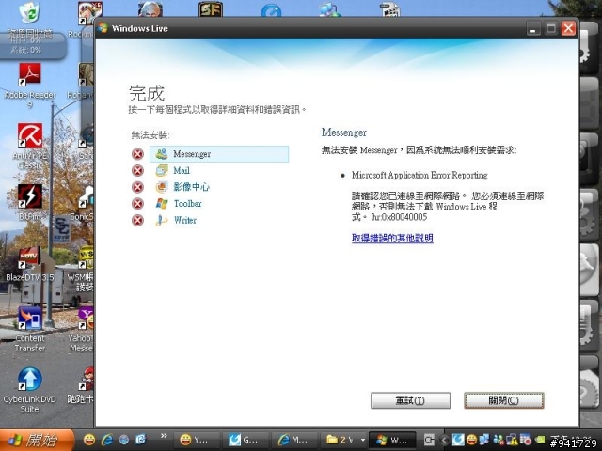
Task: Launch Internet Explorer from quick launch
Action: [106, 440]
